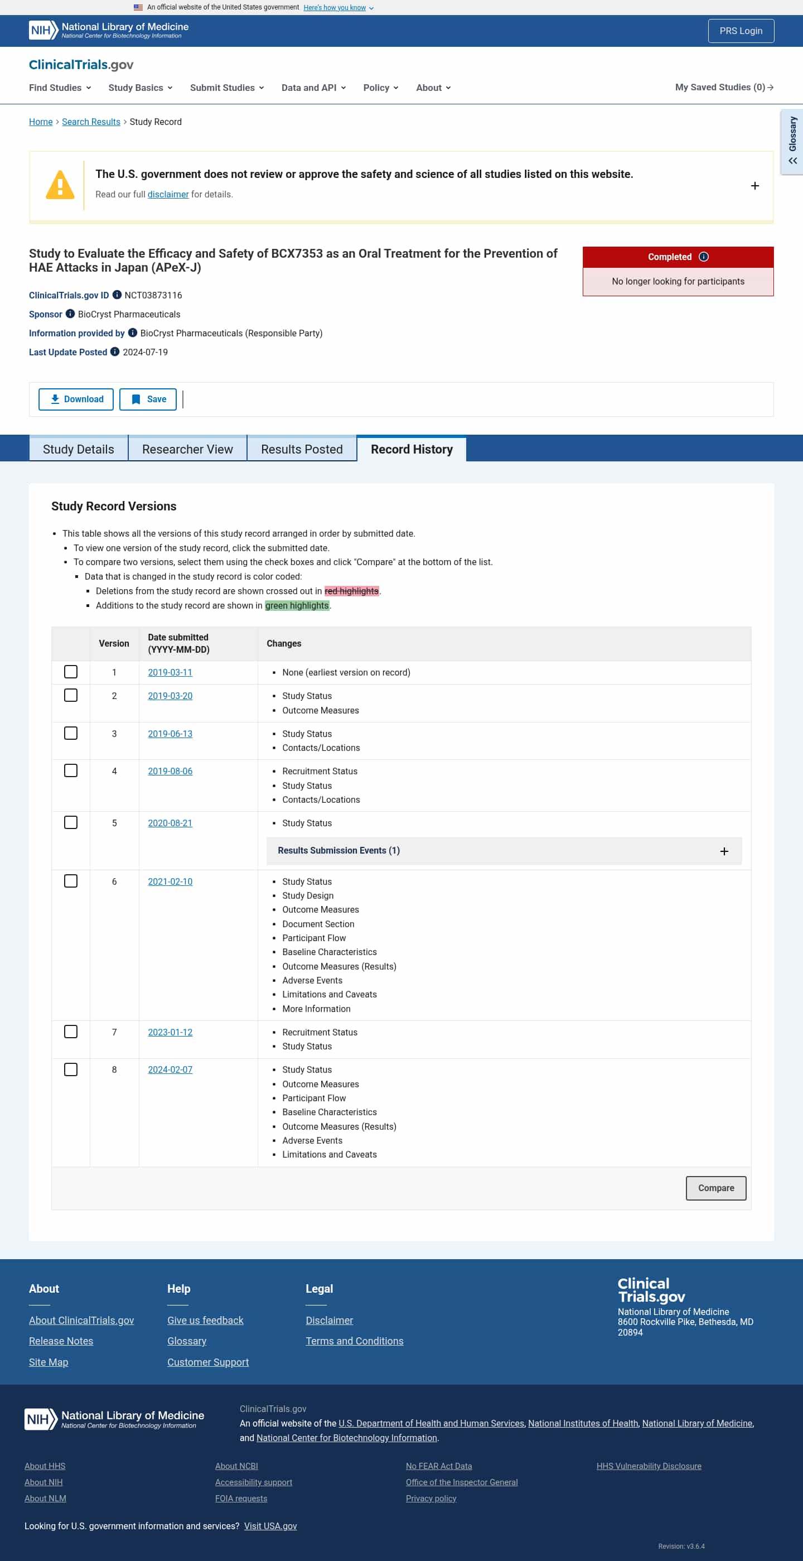Open About ClinicalTrials.gov footer link
The width and height of the screenshot is (803, 1561).
coord(82,1321)
